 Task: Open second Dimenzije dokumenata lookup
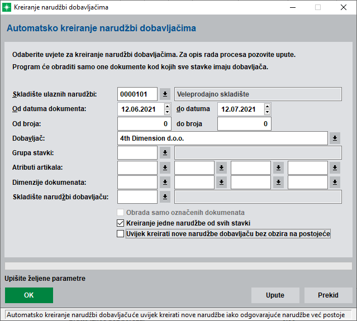(221, 182)
